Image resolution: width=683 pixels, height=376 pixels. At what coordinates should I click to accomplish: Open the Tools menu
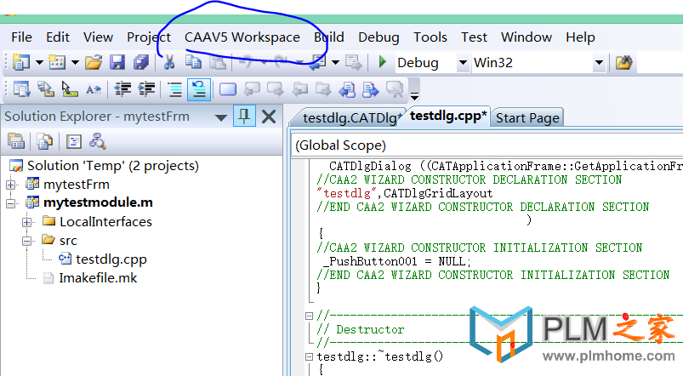coord(430,37)
